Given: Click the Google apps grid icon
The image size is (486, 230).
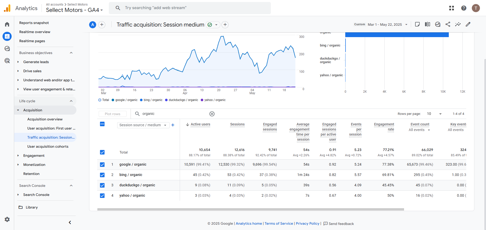Looking at the screenshot, I should point(452,8).
